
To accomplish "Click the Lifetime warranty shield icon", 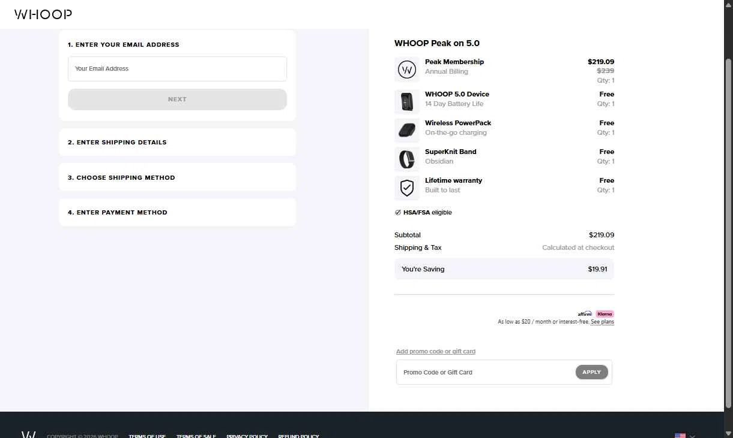I will (x=407, y=188).
